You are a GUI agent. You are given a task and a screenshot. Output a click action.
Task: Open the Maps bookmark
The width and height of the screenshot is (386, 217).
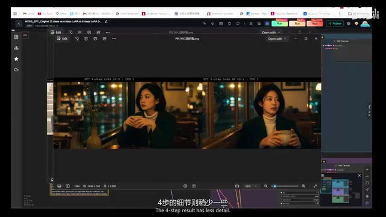(x=62, y=13)
